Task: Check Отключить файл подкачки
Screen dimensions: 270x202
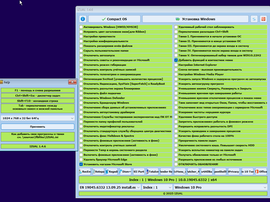Action: (81, 93)
